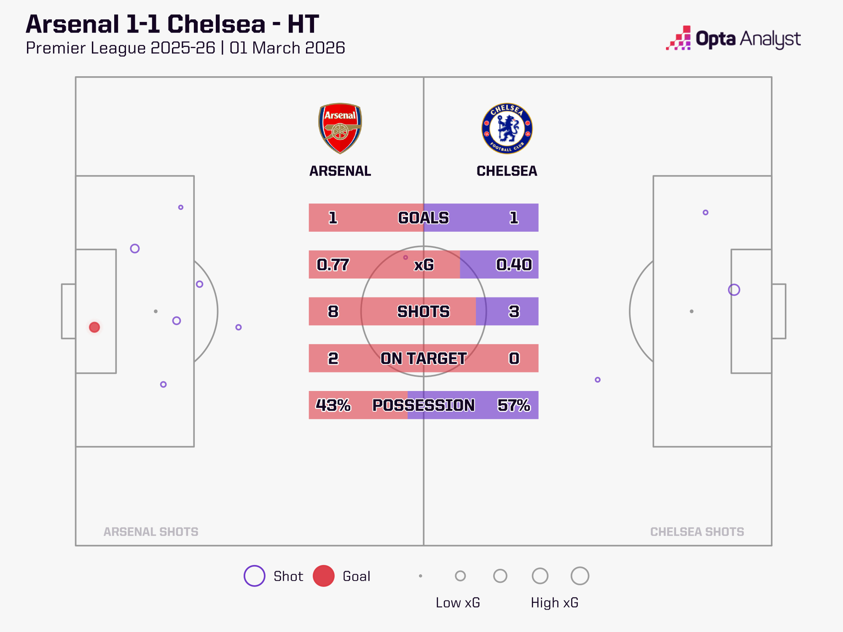Click the Premier League 2025-26 date subtitle

[185, 48]
